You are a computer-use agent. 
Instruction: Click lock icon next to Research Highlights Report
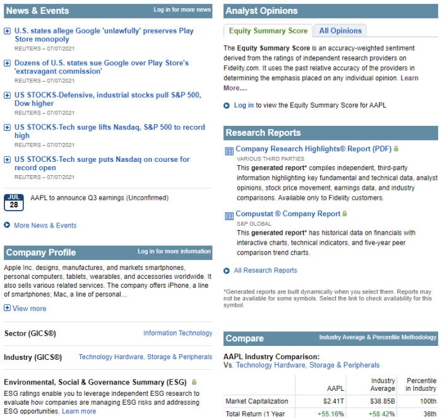click(396, 149)
